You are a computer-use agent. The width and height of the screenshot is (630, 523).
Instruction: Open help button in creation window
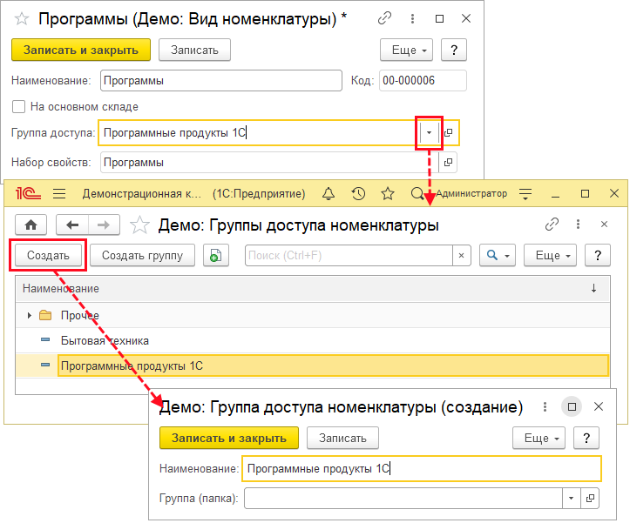[586, 438]
